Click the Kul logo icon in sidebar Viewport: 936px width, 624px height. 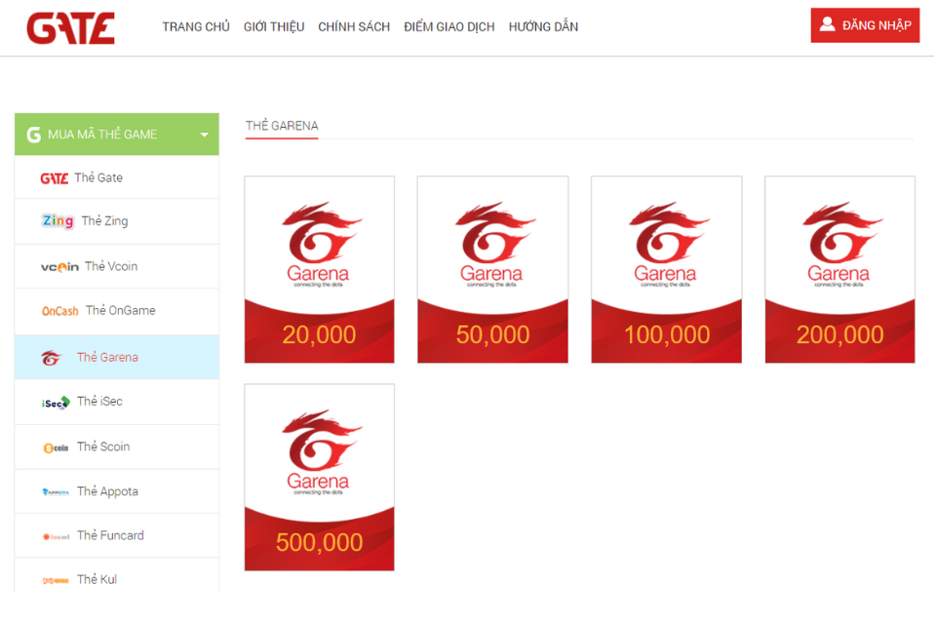[56, 580]
